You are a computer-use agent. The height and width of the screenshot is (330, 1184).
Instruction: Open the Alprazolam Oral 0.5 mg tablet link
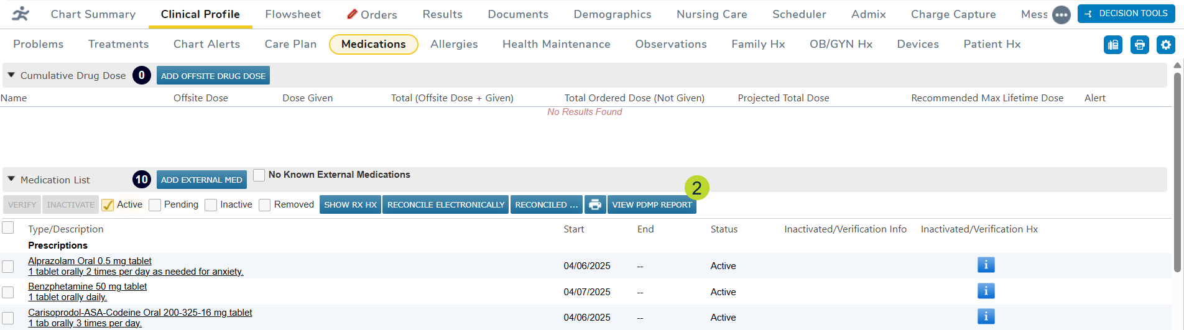coord(90,261)
